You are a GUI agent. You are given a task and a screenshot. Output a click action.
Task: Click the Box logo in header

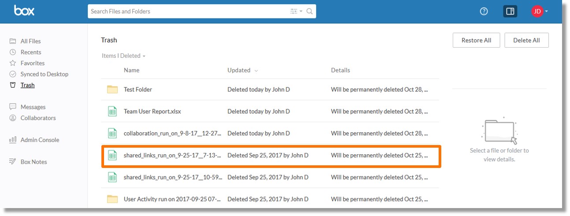24,11
